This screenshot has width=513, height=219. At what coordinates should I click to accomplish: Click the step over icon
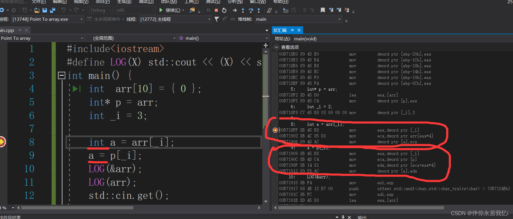click(x=251, y=10)
